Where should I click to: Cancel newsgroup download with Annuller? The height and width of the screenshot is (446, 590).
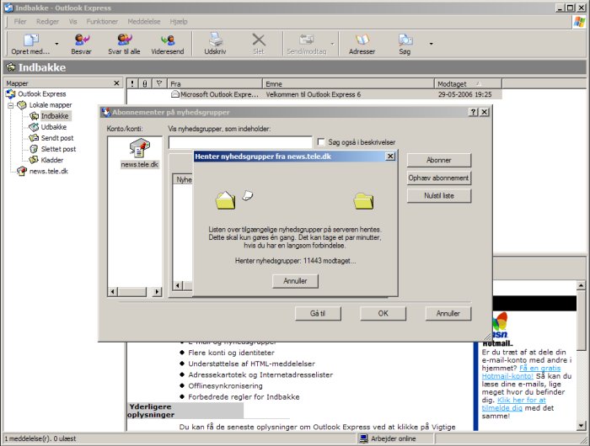[295, 280]
